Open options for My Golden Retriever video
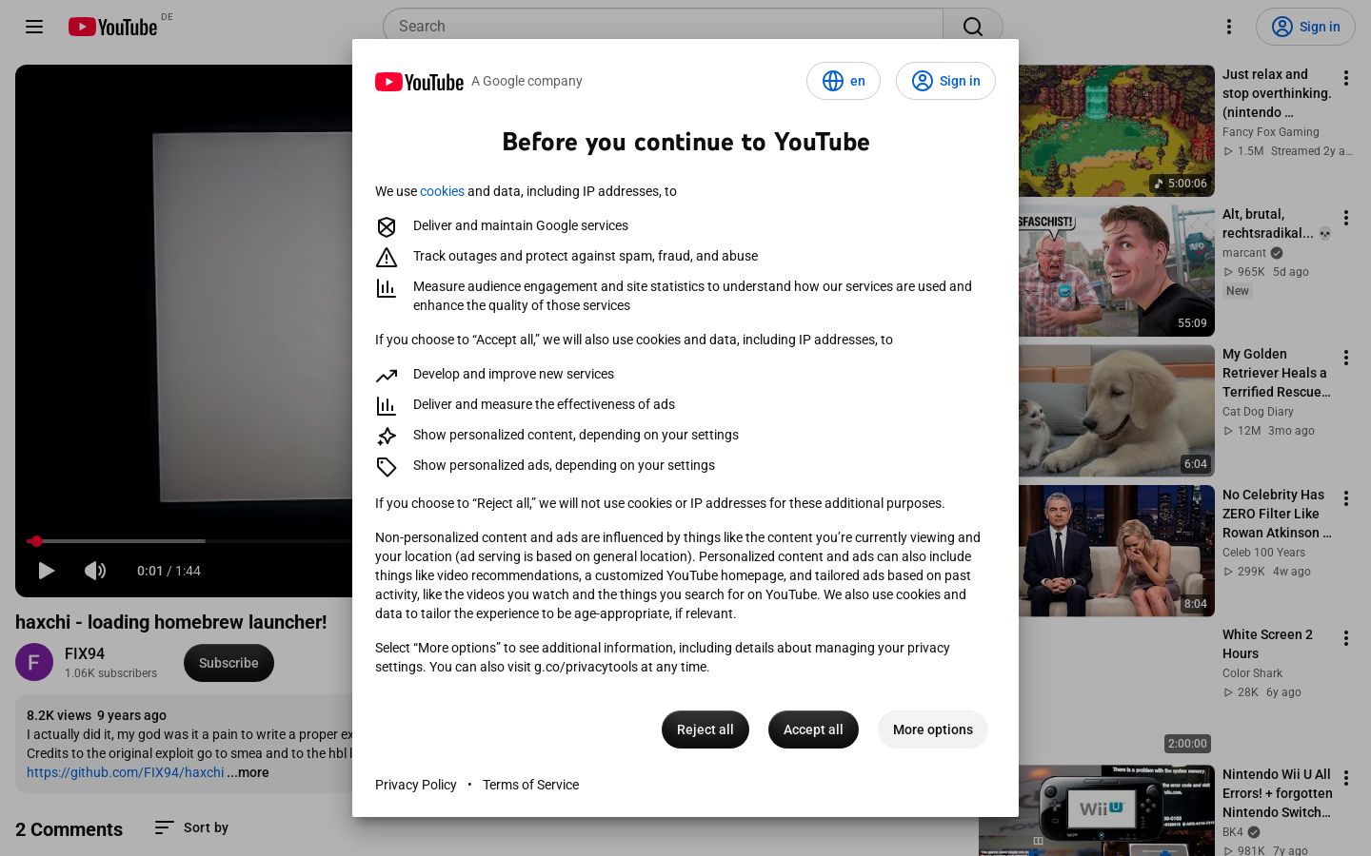Image resolution: width=1371 pixels, height=856 pixels. click(1346, 358)
